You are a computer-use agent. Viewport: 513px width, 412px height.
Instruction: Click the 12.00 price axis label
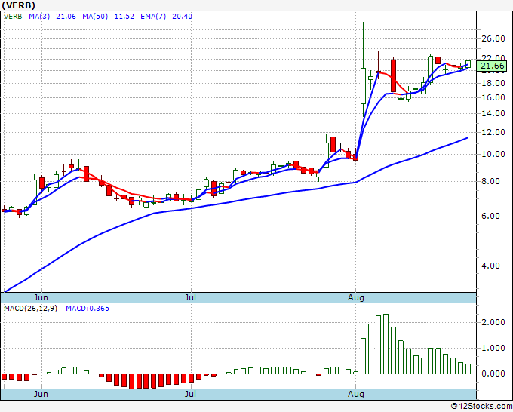click(x=493, y=133)
